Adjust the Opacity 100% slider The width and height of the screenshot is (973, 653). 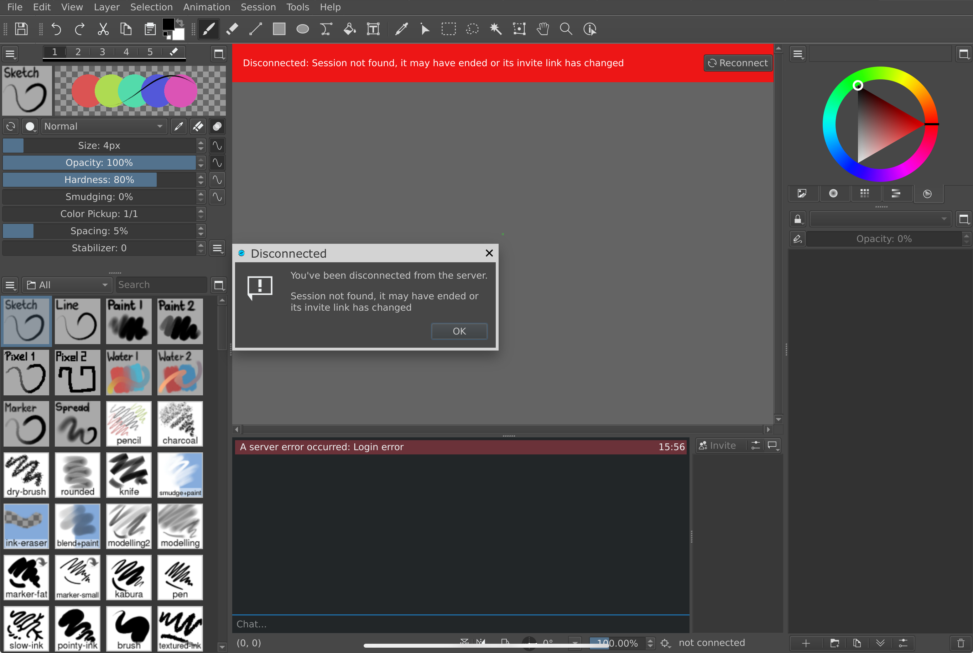[x=99, y=162]
